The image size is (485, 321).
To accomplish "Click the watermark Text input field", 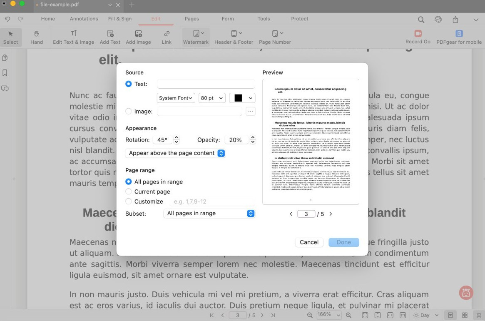I will click(206, 84).
